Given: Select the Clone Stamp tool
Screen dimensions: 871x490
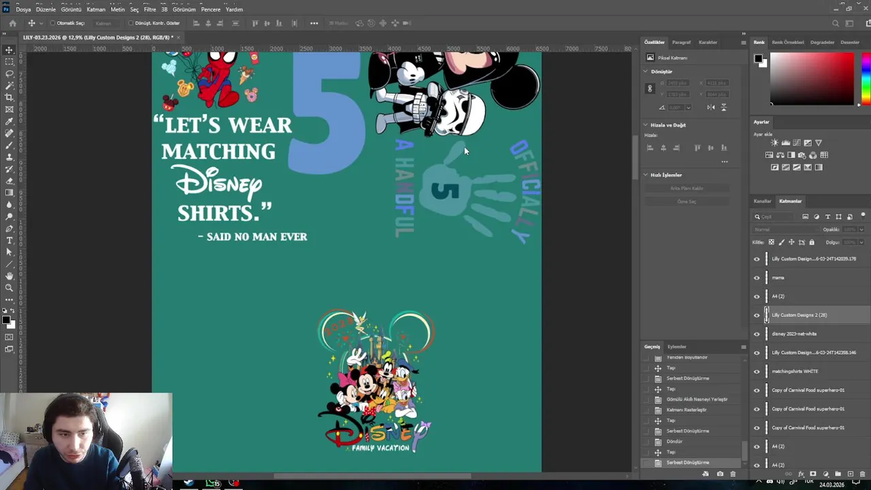Looking at the screenshot, I should coord(9,157).
